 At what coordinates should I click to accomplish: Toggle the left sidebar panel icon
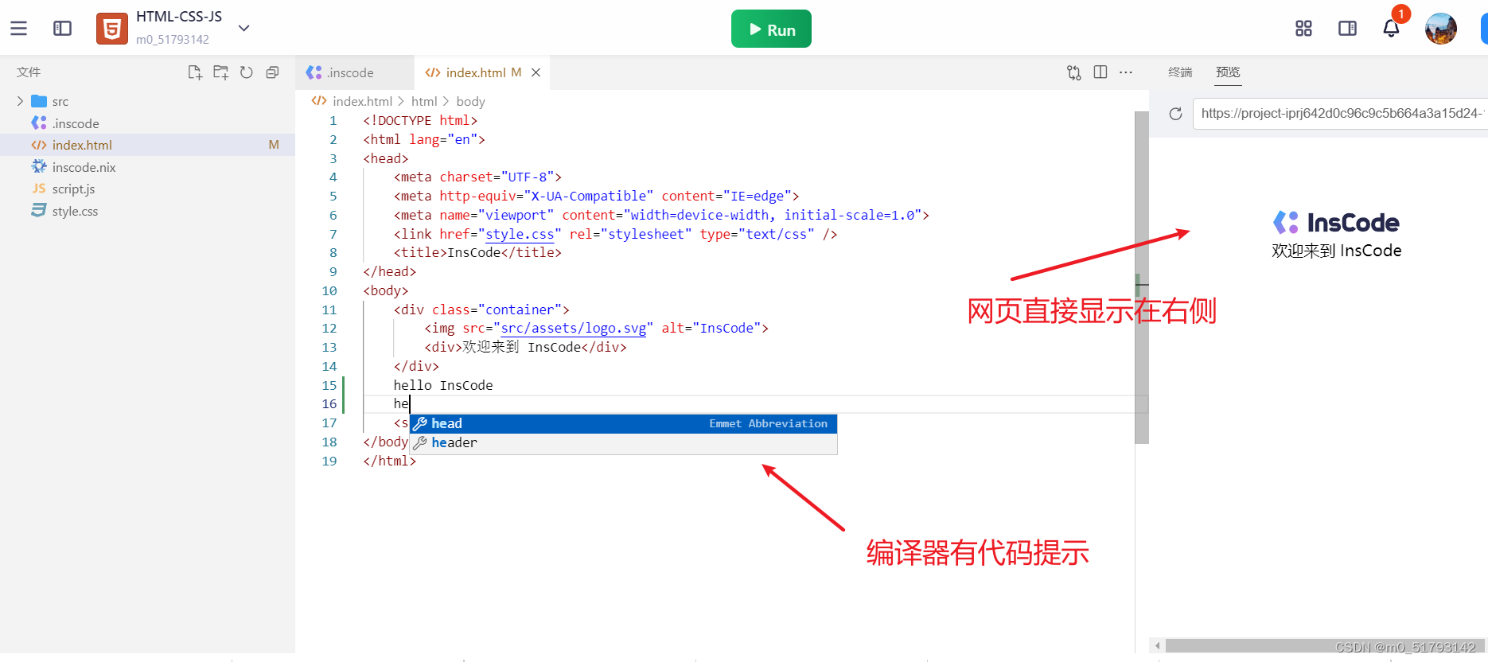click(62, 29)
